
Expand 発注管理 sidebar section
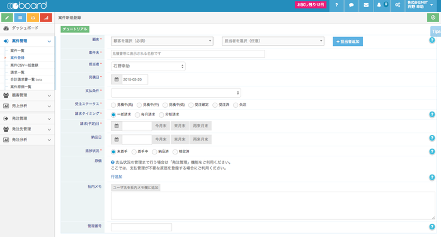click(27, 118)
